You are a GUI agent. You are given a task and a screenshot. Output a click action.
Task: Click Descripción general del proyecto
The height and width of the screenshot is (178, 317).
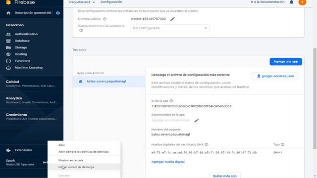33,13
